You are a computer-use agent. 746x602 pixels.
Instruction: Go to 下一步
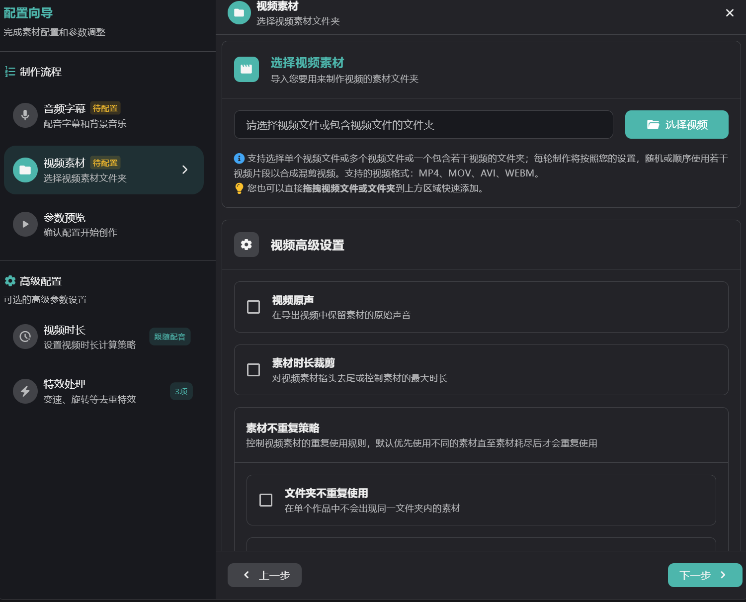pyautogui.click(x=704, y=575)
